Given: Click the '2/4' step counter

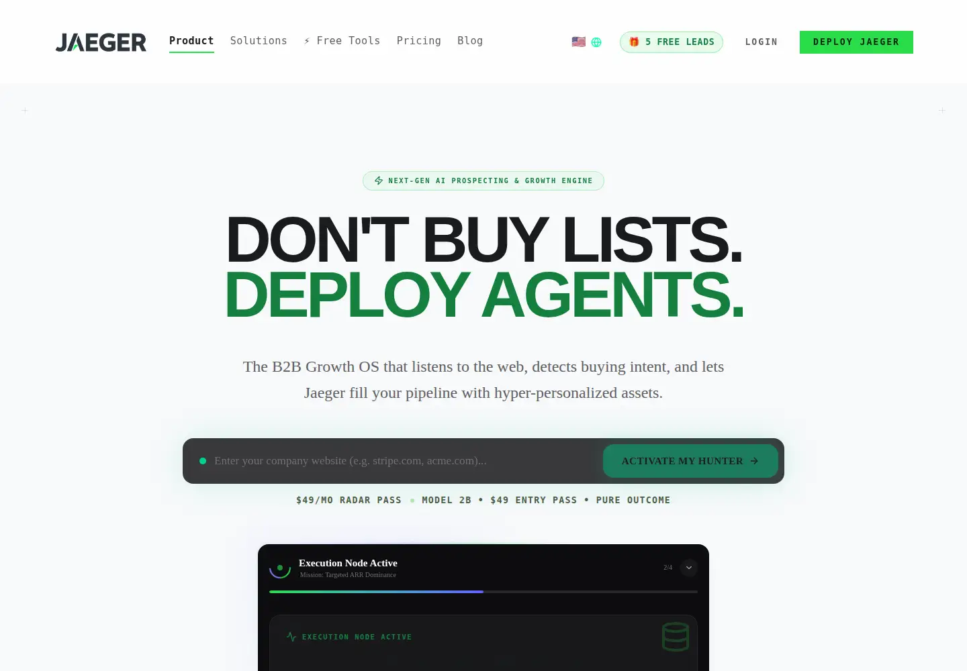Looking at the screenshot, I should point(667,568).
